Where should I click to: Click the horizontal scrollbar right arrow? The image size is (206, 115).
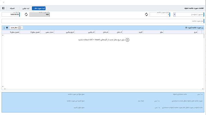203,89
